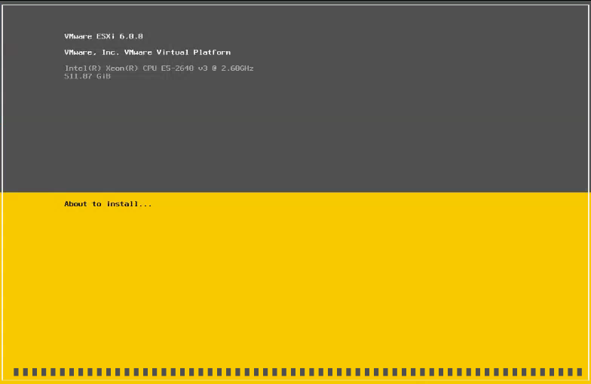Screen dimensions: 591x384
Task: Click the Intel(R) Xeon(R) CPU E5-2640 line
Action: coord(158,68)
